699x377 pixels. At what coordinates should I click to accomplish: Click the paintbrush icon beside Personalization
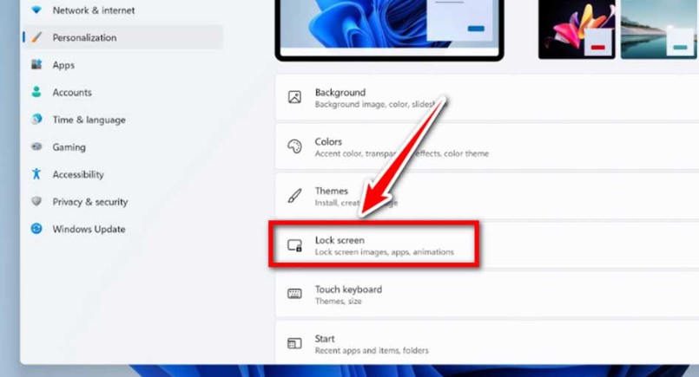coord(36,37)
